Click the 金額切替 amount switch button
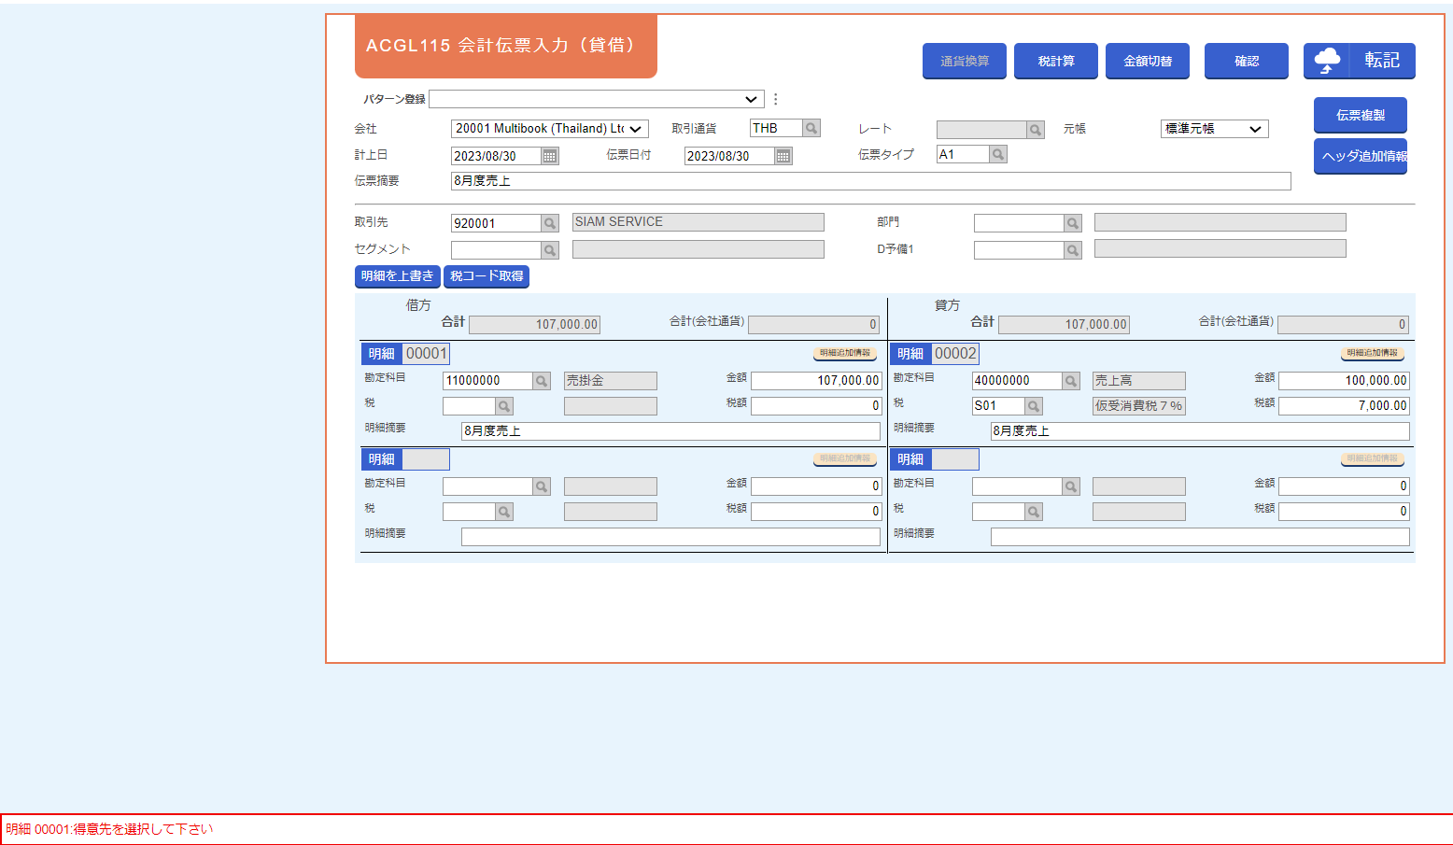Screen dimensions: 1453x845 tap(1147, 61)
